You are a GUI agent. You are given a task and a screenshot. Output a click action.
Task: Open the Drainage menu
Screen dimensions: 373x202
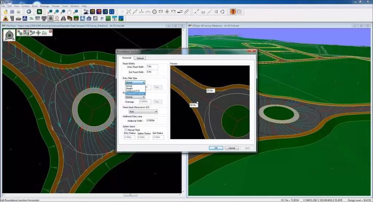point(44,6)
